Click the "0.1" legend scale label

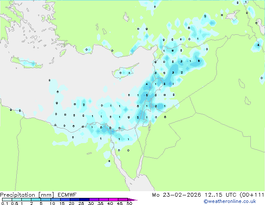point(5,203)
